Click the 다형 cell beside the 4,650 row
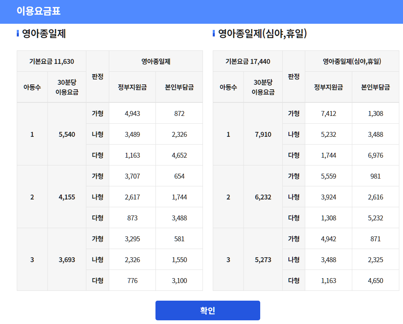This screenshot has height=324, width=403. coord(294,280)
